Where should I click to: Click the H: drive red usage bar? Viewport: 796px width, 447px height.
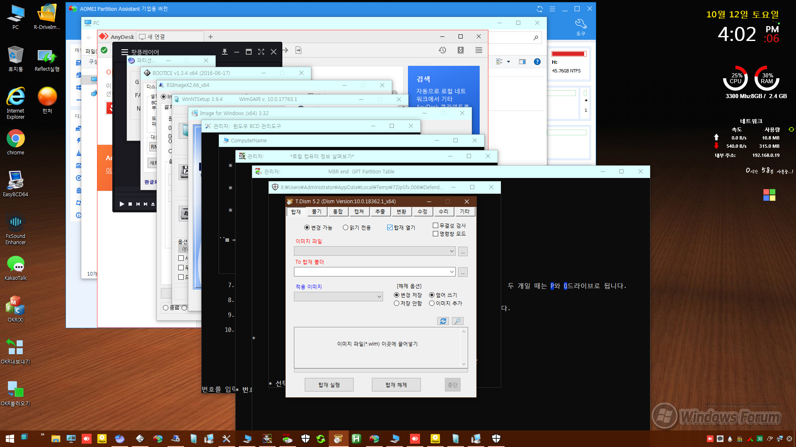[x=568, y=54]
